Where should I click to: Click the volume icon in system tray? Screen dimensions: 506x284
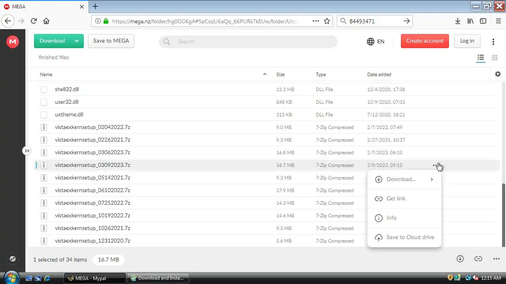tap(476, 278)
